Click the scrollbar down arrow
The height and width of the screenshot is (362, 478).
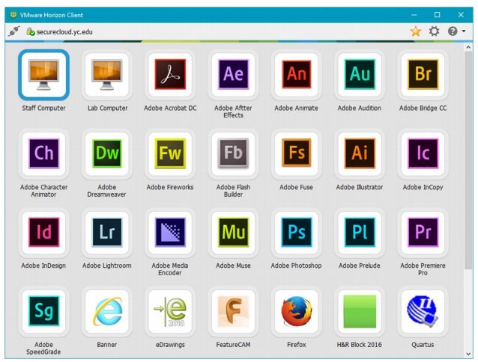(468, 354)
